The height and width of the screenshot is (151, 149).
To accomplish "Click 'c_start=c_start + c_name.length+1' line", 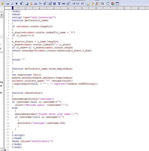I will [x=35, y=42].
